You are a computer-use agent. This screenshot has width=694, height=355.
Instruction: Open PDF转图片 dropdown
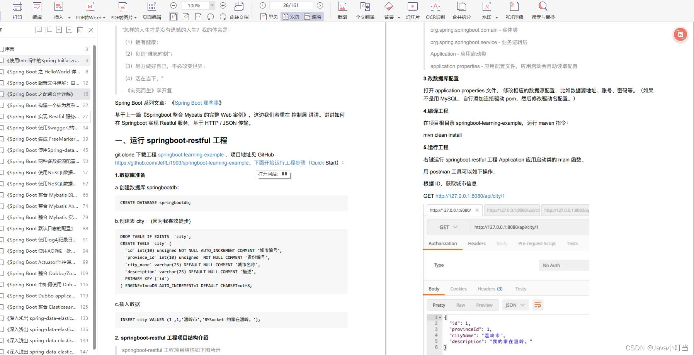(135, 17)
